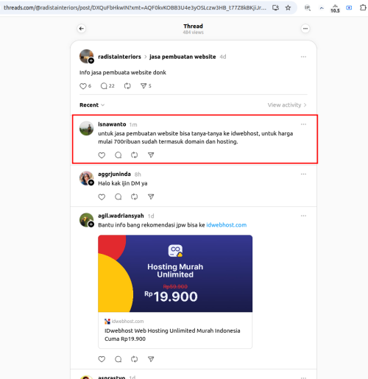Open the Recent sort dropdown

92,105
